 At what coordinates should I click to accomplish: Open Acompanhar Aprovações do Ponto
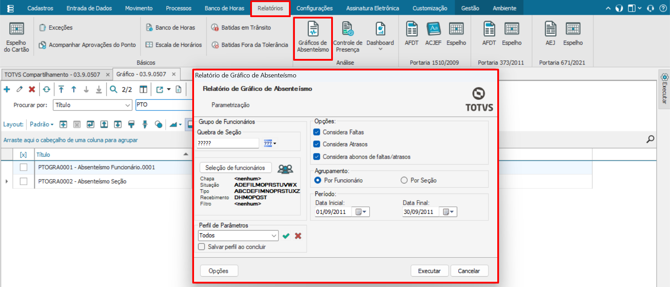coord(87,45)
